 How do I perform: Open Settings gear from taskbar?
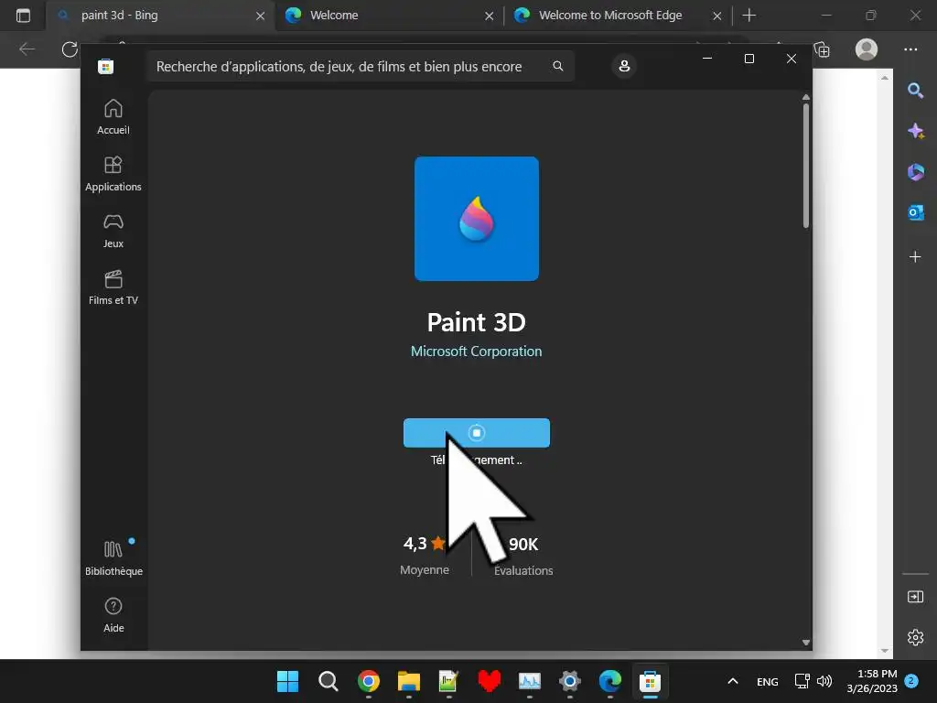click(x=569, y=681)
